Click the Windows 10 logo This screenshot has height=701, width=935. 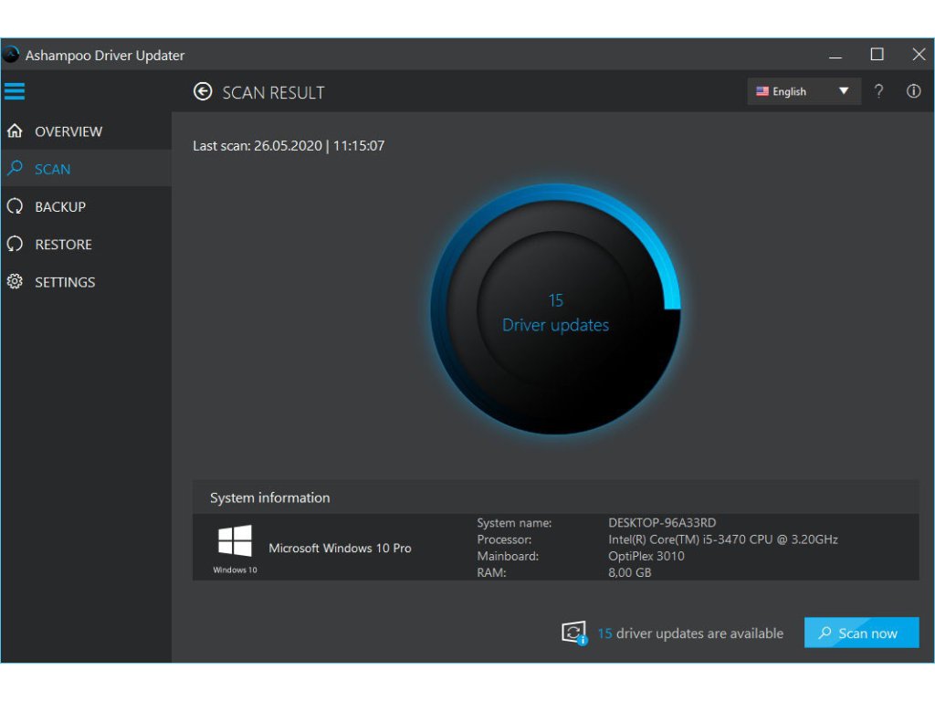[235, 541]
